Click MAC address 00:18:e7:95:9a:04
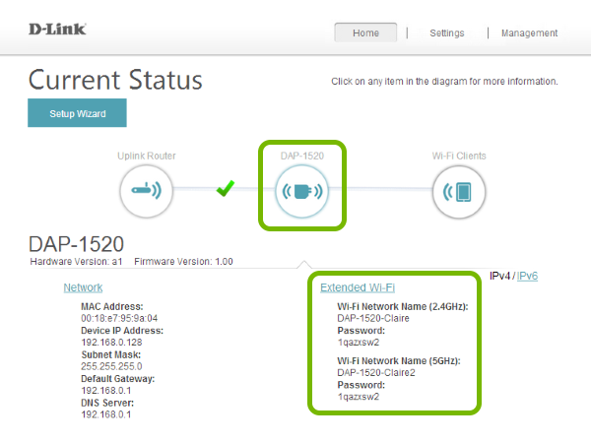The height and width of the screenshot is (442, 591). coord(119,318)
